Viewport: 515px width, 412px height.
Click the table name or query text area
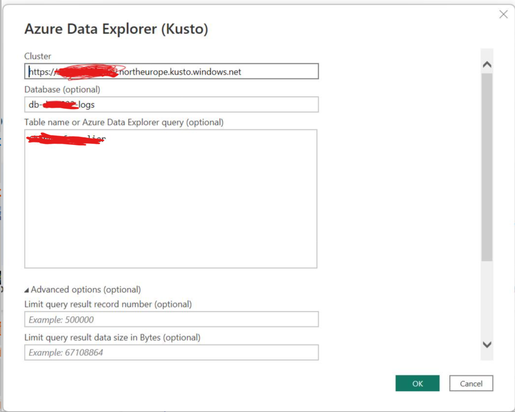click(x=171, y=199)
